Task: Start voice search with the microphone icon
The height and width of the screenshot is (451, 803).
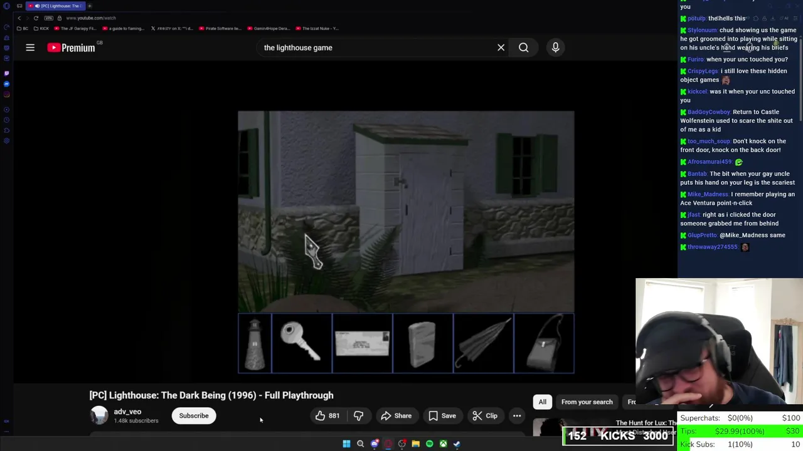Action: pos(555,48)
